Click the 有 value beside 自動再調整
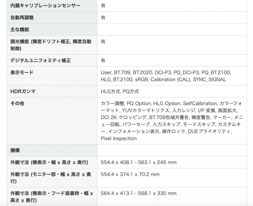Viewport: 253px width, 206px height. [103, 18]
